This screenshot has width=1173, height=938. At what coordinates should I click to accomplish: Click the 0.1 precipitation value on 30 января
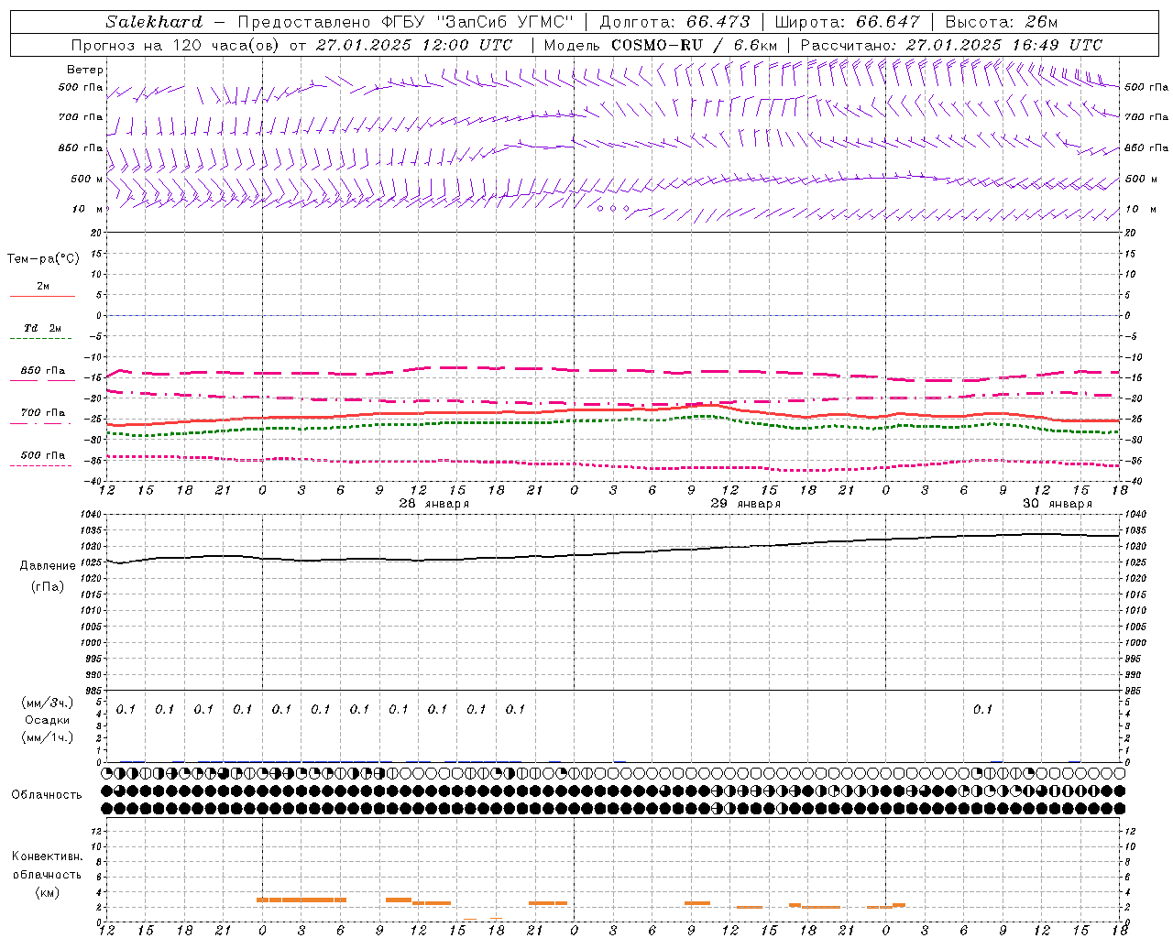tap(982, 709)
